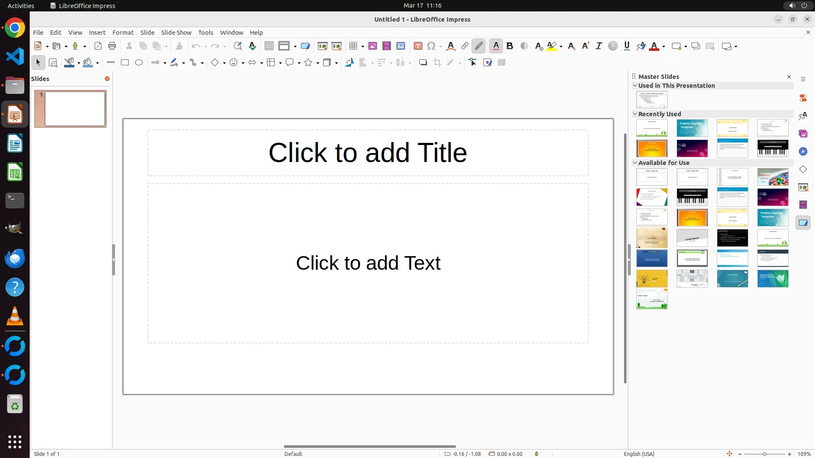Image resolution: width=815 pixels, height=458 pixels.
Task: Open the Font Color dropdown arrow
Action: [x=663, y=47]
